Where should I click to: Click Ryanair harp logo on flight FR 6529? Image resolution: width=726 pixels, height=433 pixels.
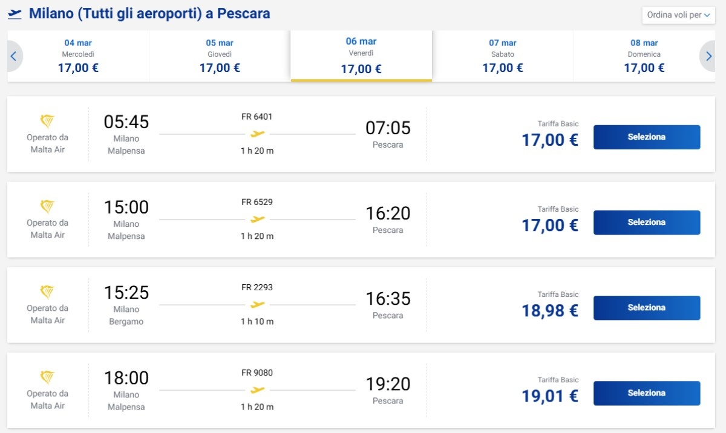point(47,206)
